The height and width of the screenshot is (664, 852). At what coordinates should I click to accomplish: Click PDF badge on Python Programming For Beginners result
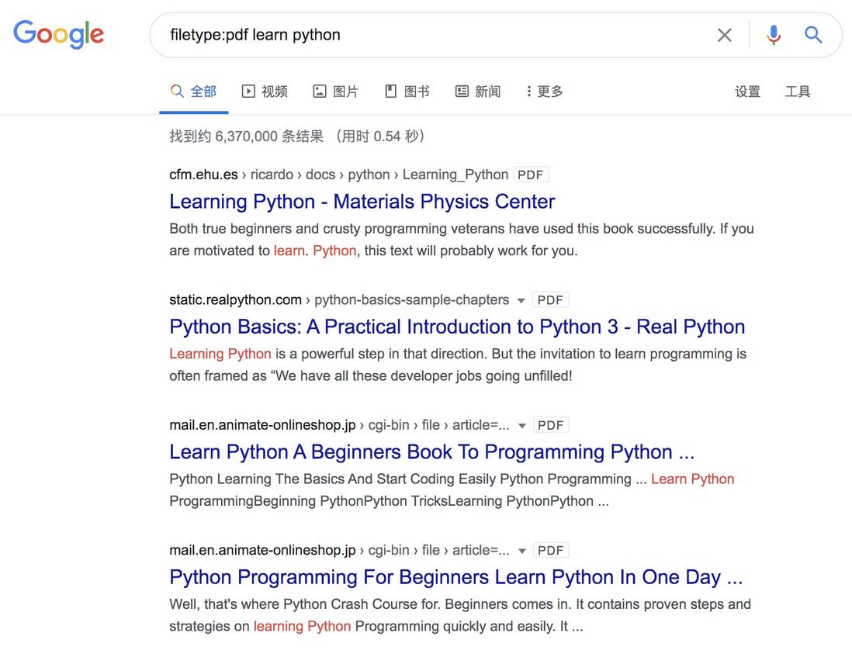pos(550,551)
